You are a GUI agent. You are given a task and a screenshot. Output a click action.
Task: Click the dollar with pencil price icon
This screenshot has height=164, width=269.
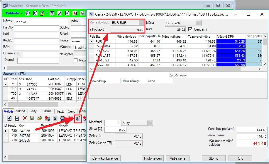[x=78, y=118]
